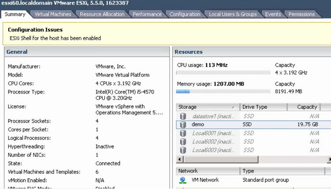
Task: Click the Network column header
Action: (x=208, y=171)
